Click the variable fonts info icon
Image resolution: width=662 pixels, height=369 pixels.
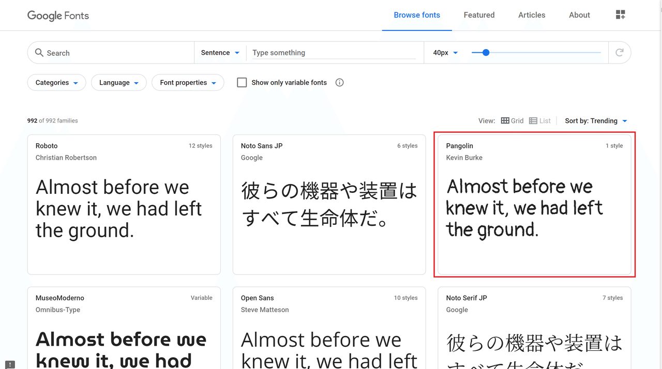tap(340, 83)
